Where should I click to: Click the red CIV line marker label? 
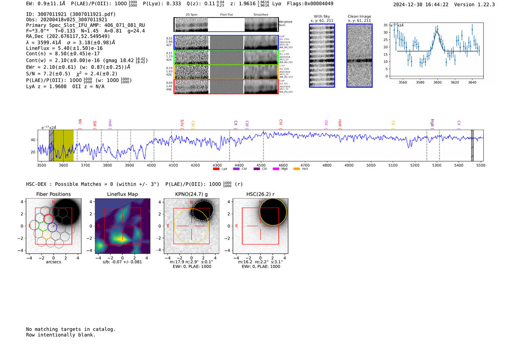(281, 122)
